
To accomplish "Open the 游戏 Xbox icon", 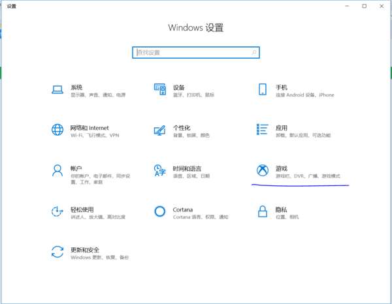I will pos(263,170).
